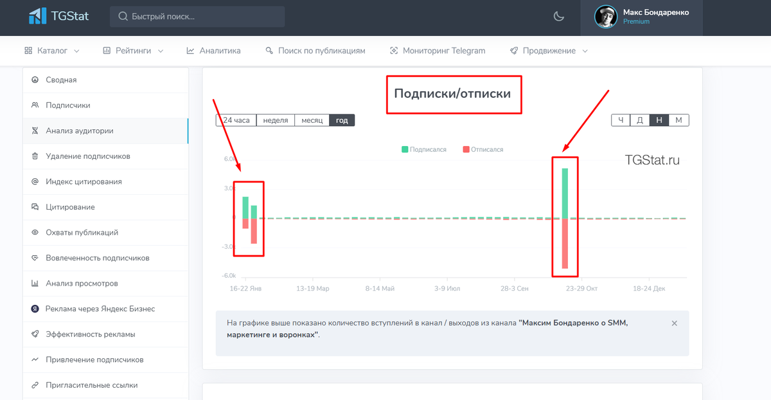Screen dimensions: 771x400
Task: Click the tall green October subscribe bar
Action: click(565, 193)
